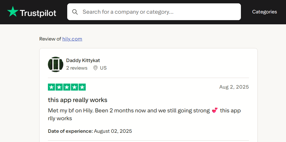
Task: Click the second green rating star
Action: pos(59,87)
